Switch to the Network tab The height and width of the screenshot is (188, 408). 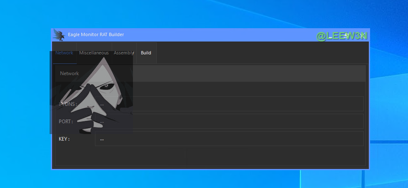click(x=64, y=53)
